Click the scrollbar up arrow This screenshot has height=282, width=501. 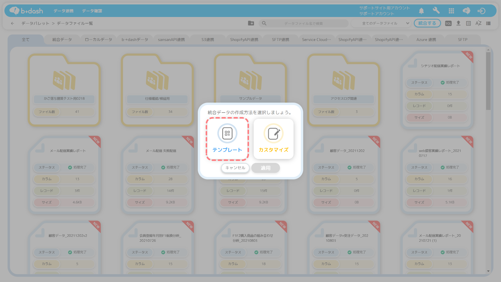[x=488, y=50]
